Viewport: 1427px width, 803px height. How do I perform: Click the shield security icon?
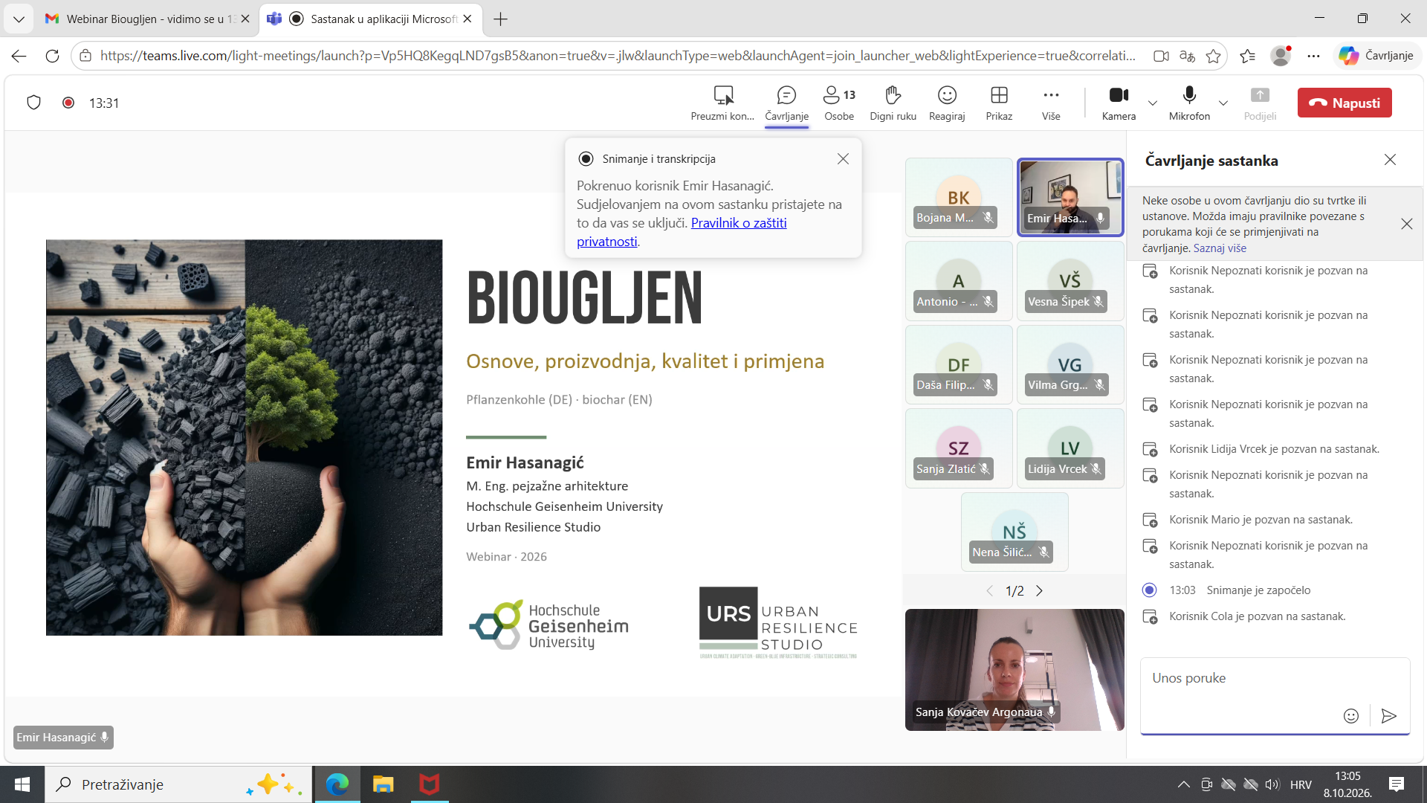coord(33,103)
